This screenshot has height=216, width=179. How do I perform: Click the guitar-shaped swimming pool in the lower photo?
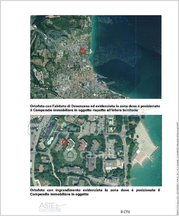tap(50, 141)
